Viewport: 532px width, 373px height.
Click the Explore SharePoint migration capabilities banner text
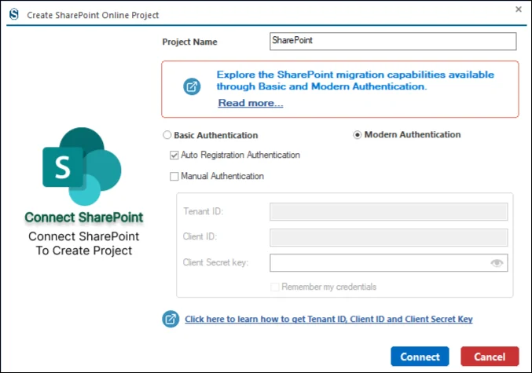[355, 80]
